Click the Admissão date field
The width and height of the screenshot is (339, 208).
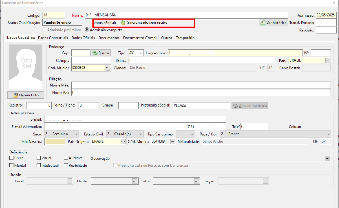point(326,15)
